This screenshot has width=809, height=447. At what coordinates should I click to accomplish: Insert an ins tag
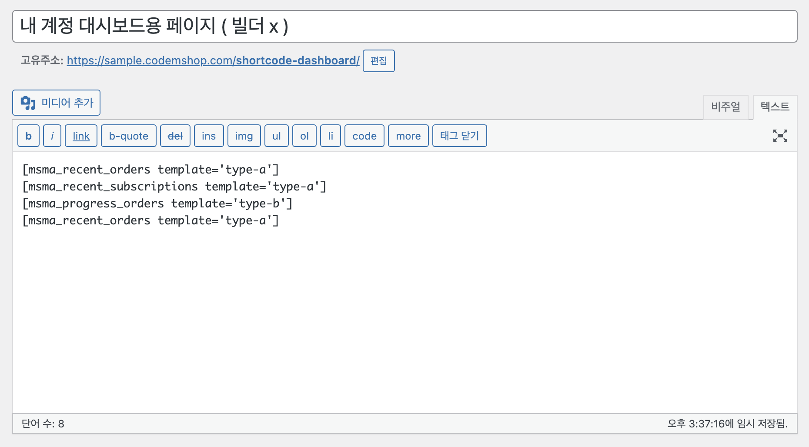[209, 136]
